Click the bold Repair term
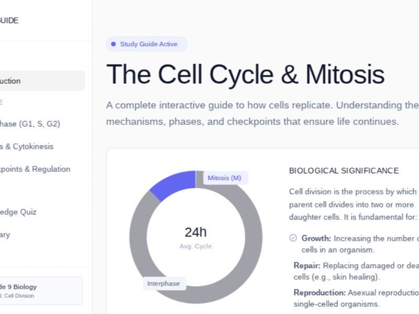The height and width of the screenshot is (314, 419). tap(306, 265)
